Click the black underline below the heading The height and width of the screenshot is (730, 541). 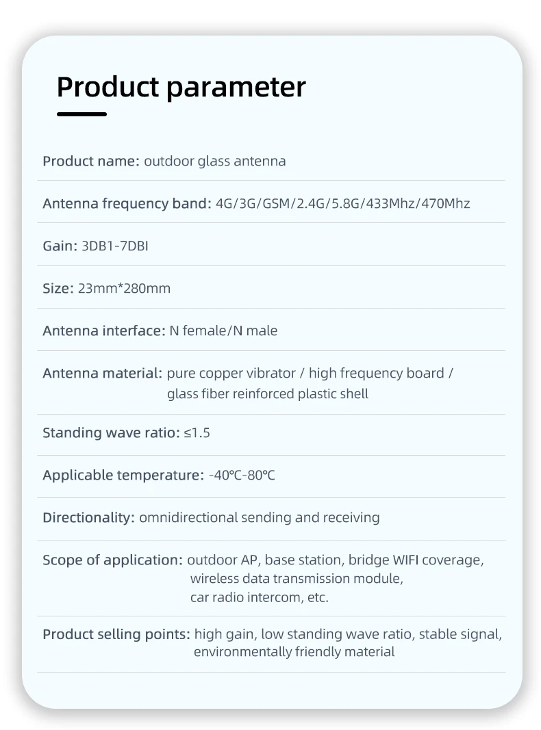(81, 114)
